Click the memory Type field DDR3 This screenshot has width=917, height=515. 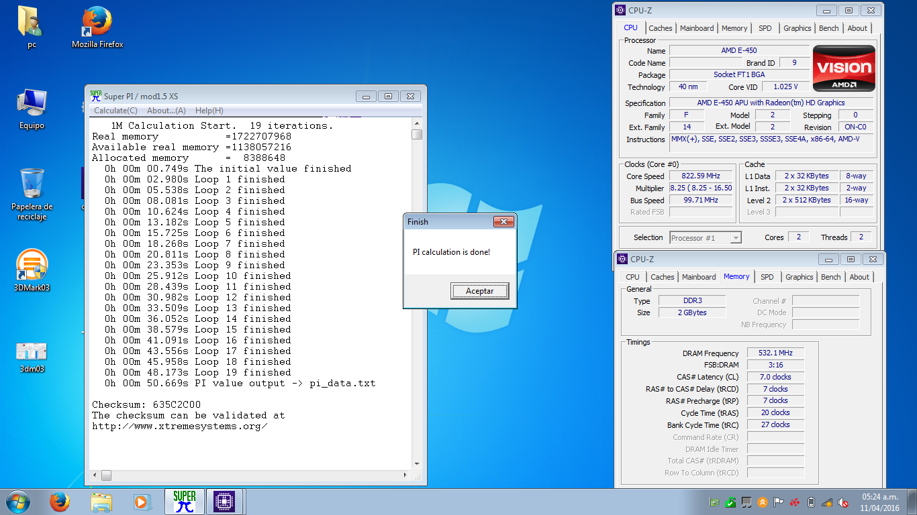[x=692, y=300]
